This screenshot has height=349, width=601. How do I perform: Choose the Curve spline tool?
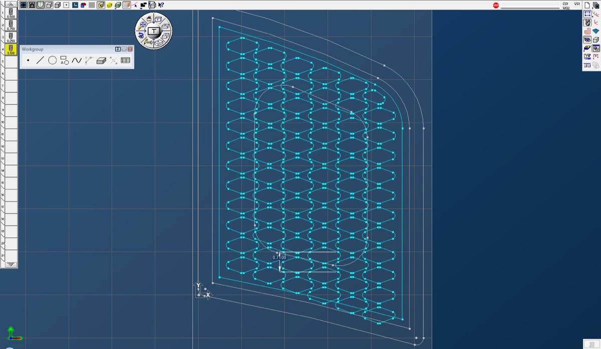[x=76, y=60]
